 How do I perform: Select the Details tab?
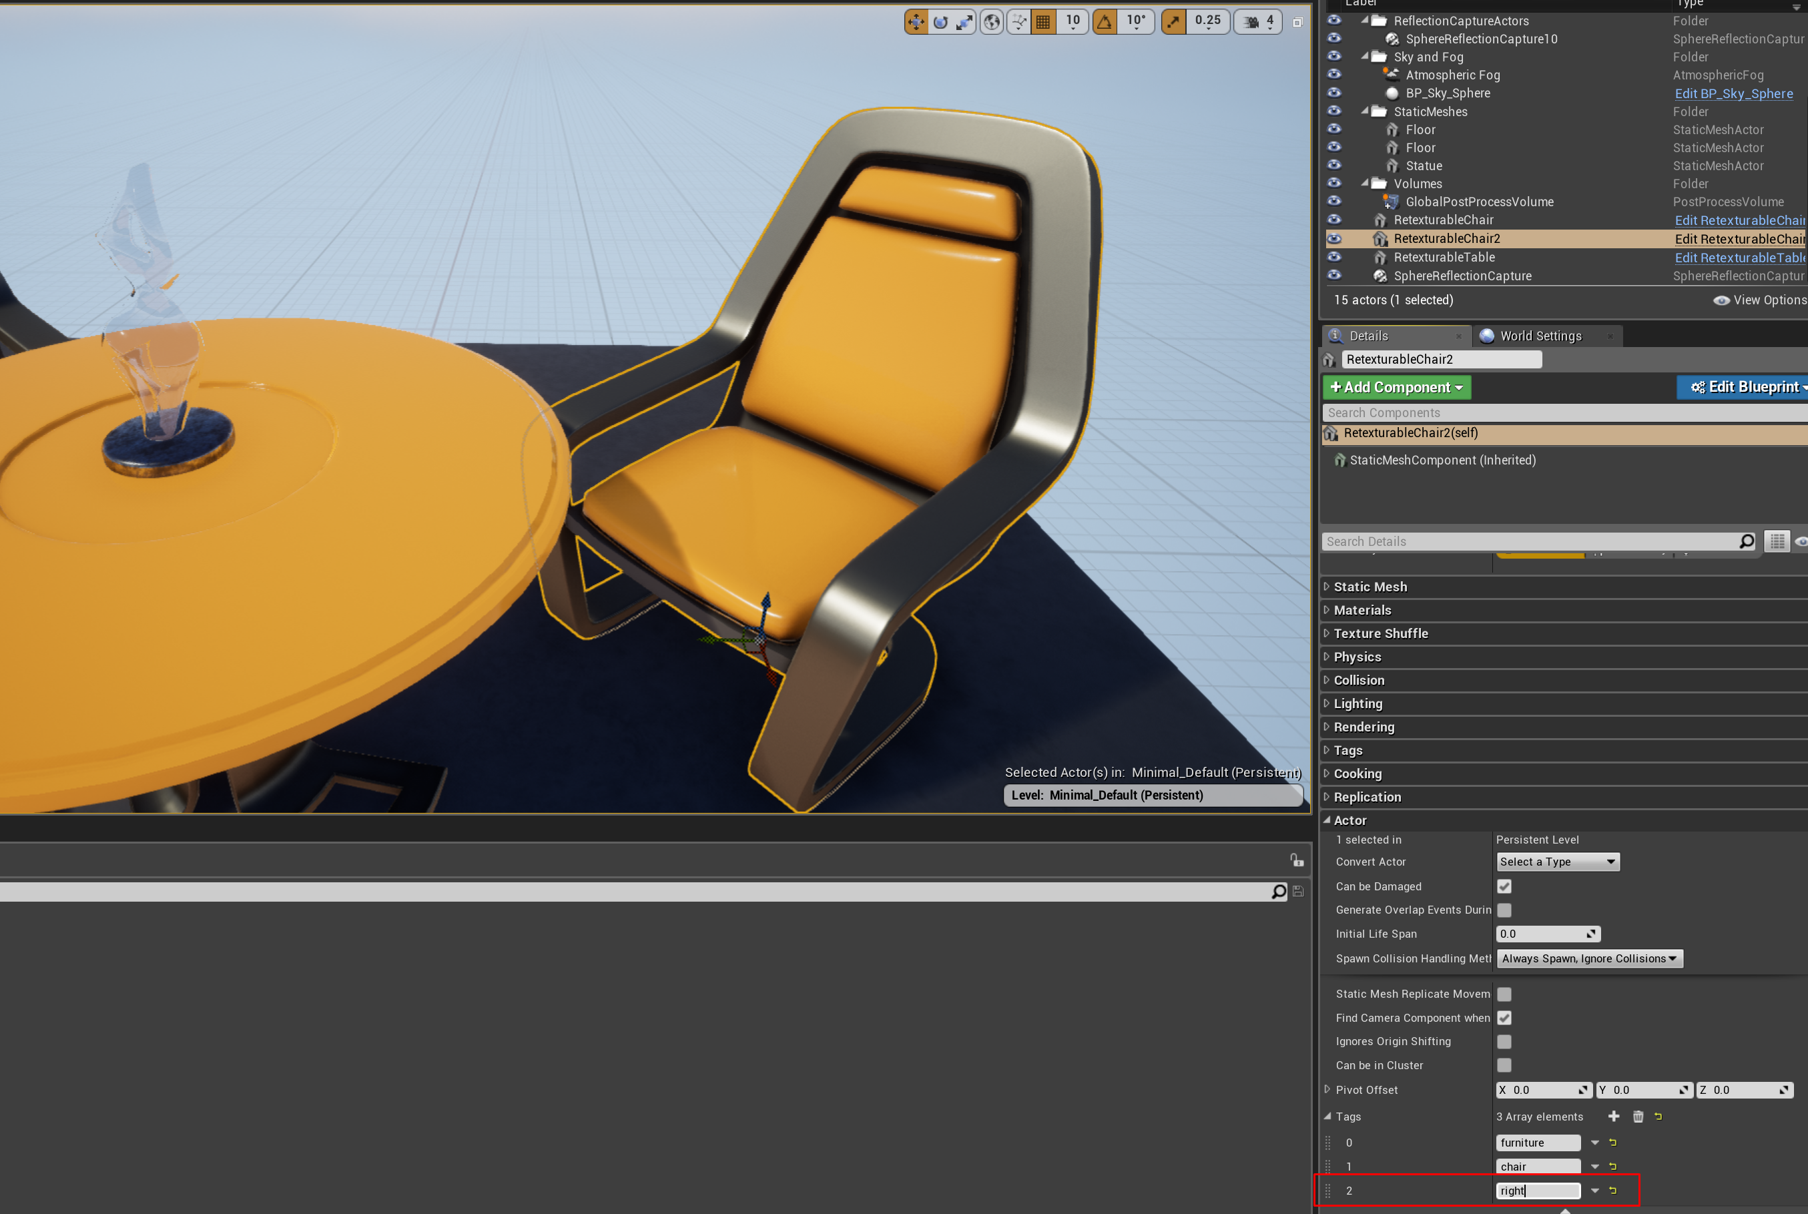[1368, 336]
